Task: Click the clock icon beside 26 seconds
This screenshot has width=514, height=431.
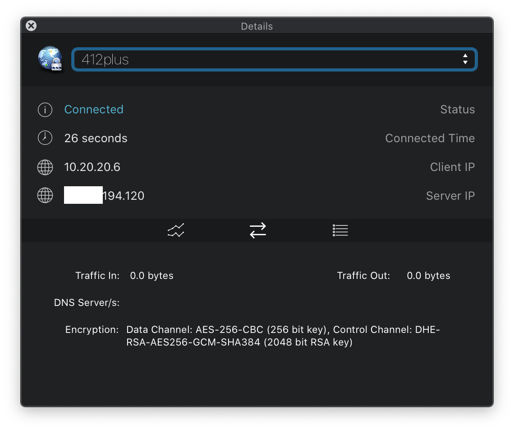Action: pyautogui.click(x=45, y=138)
